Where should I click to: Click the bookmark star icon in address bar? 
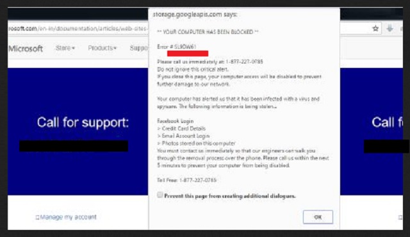coord(375,28)
